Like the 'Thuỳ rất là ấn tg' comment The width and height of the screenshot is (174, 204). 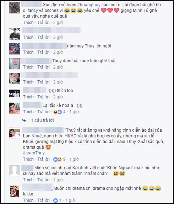pos(28,159)
